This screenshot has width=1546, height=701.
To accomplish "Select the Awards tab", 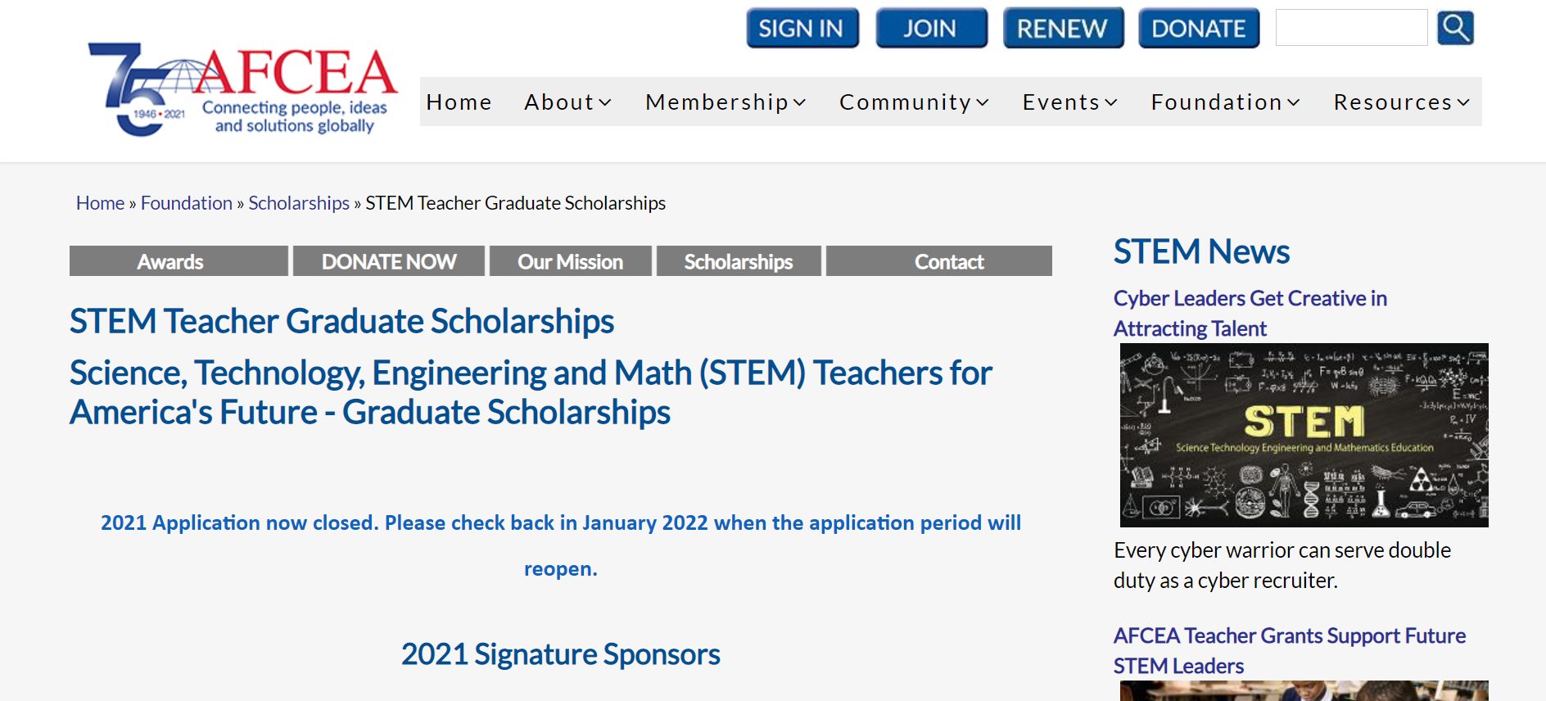I will [170, 261].
